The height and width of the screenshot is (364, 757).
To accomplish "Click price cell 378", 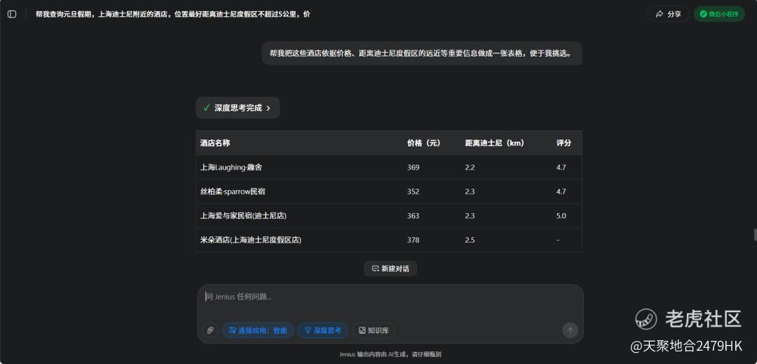I will click(x=414, y=239).
